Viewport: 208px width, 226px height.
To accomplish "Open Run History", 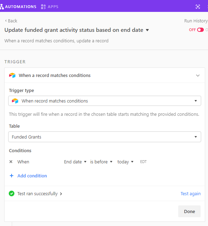I will pos(196,21).
